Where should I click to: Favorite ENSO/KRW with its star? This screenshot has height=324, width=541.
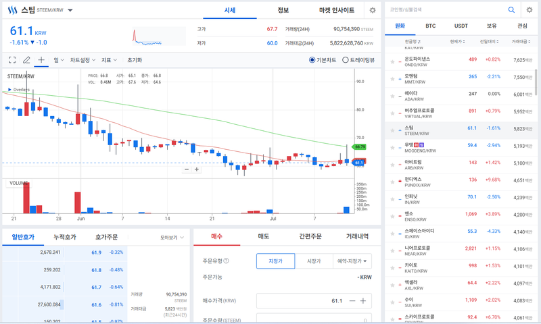point(392,217)
